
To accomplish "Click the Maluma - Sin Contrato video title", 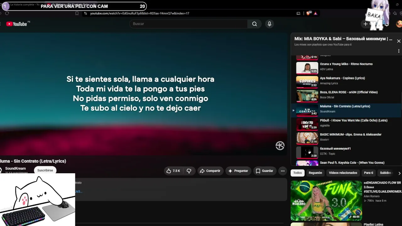I will click(x=33, y=161).
